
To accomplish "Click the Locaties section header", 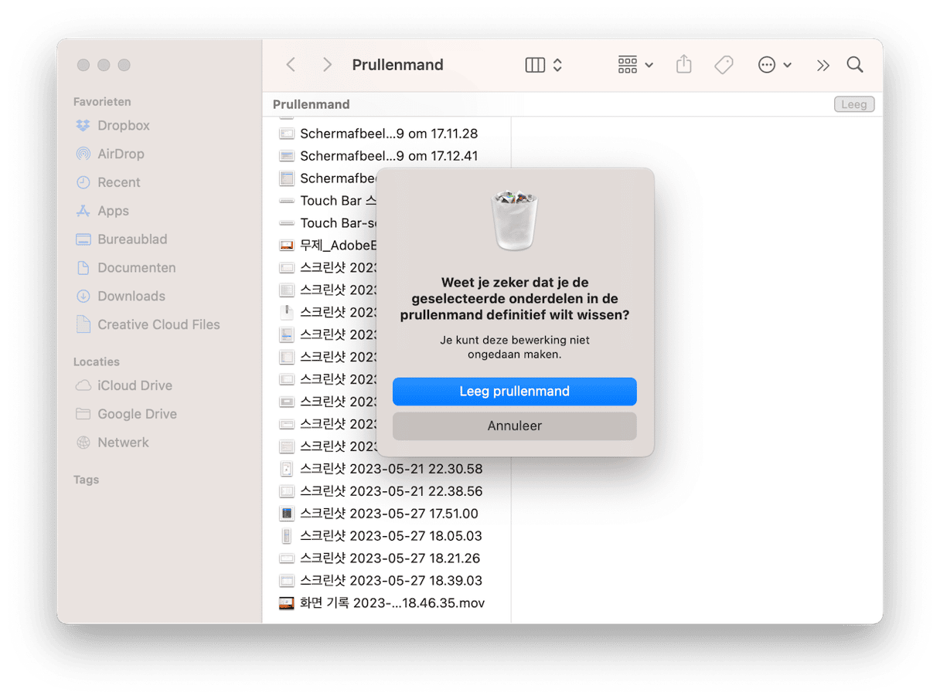I will tap(97, 361).
